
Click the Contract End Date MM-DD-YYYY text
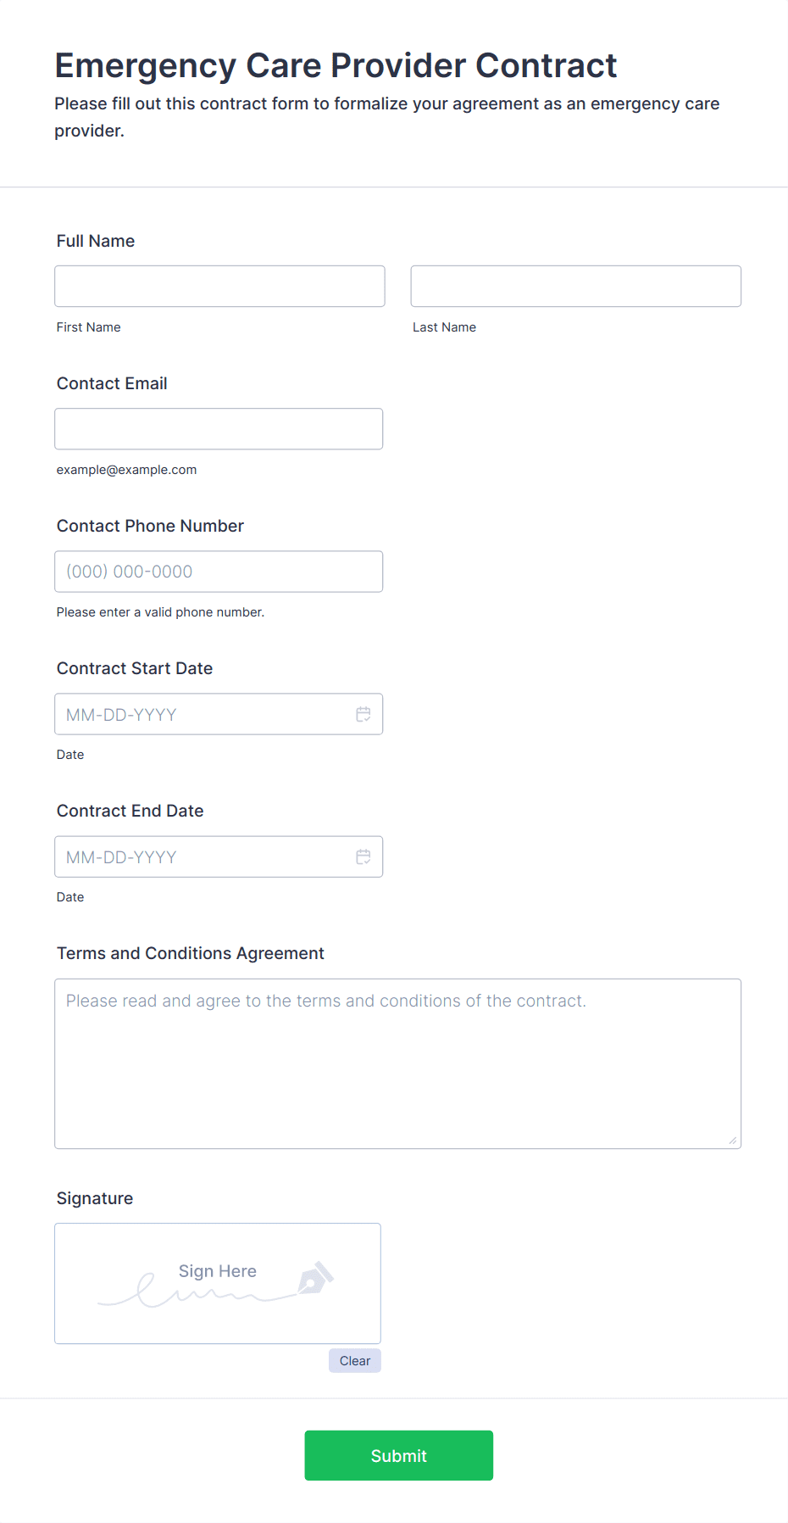pyautogui.click(x=122, y=857)
